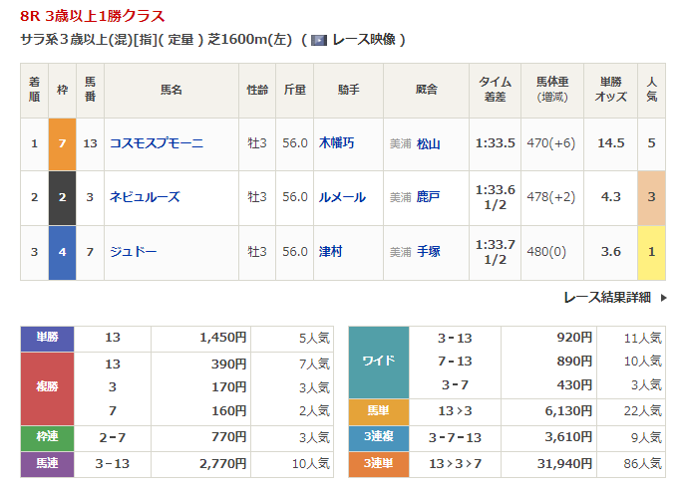
Task: Open trainer 松山 page
Action: pyautogui.click(x=429, y=143)
